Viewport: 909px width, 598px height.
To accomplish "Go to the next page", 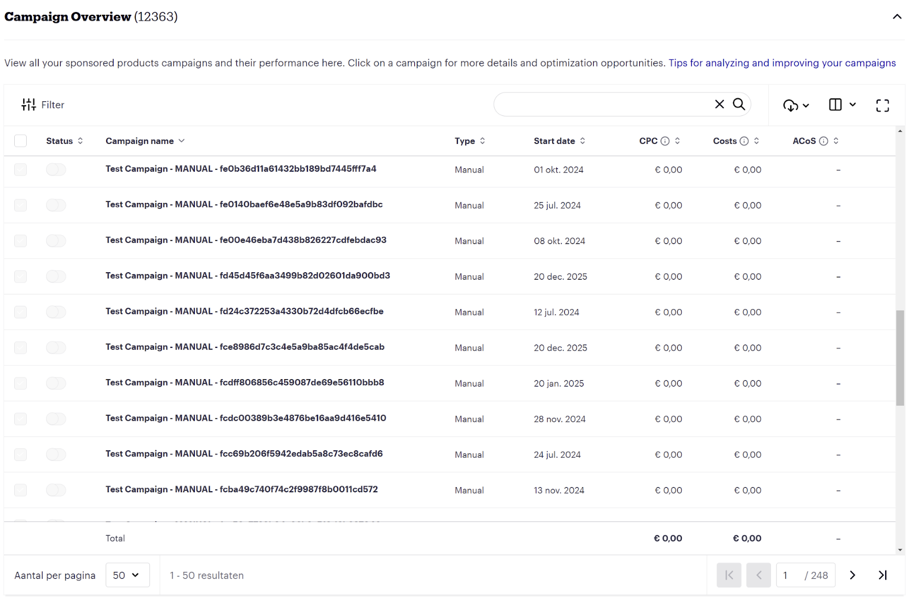I will pyautogui.click(x=852, y=575).
